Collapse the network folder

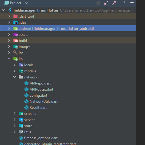tap(15, 77)
